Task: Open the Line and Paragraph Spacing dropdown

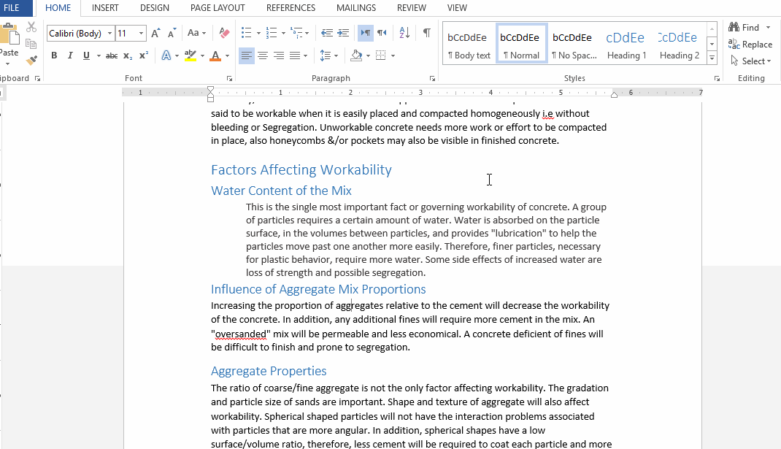Action: click(x=330, y=55)
